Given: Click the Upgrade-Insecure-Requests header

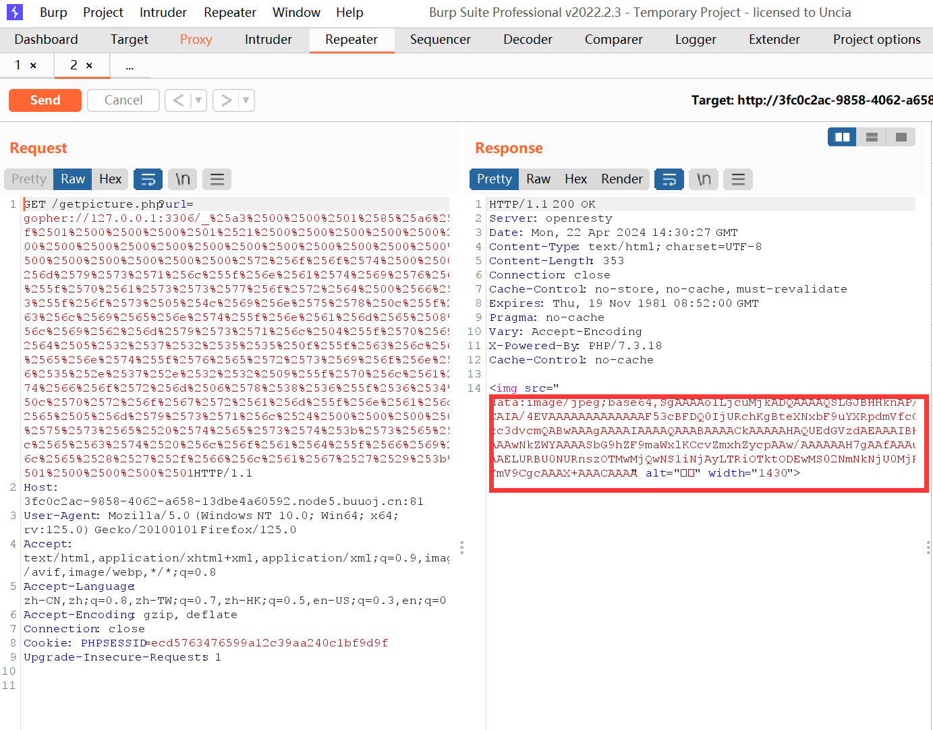Looking at the screenshot, I should (x=122, y=657).
